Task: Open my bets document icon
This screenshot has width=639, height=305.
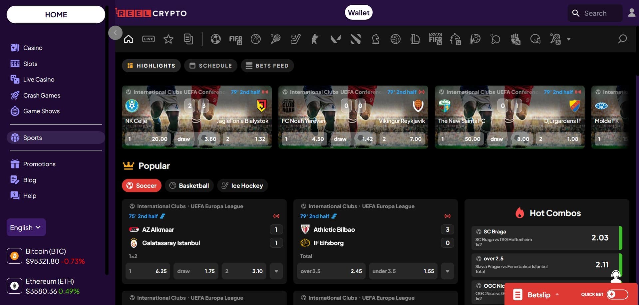Action: [188, 39]
